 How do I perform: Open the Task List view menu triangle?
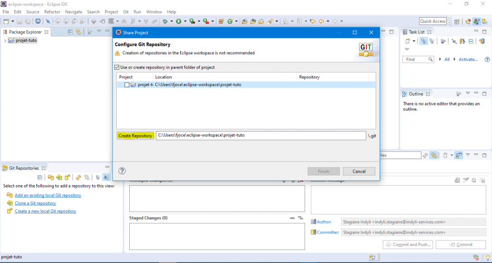click(x=407, y=49)
